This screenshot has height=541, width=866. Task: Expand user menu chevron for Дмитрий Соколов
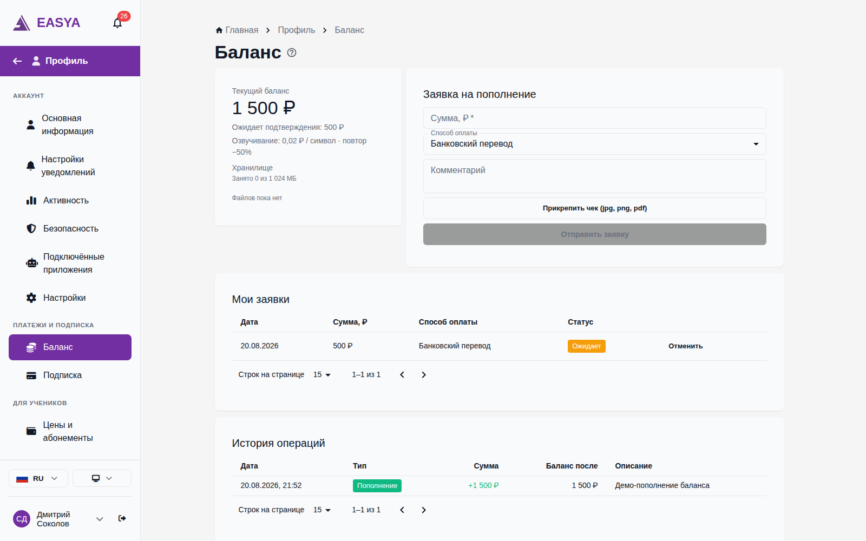(x=100, y=519)
